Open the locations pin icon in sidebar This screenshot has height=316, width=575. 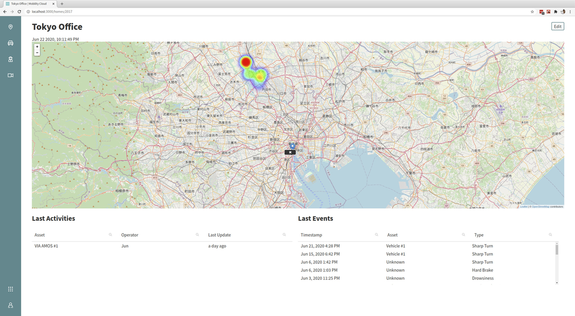[x=11, y=27]
